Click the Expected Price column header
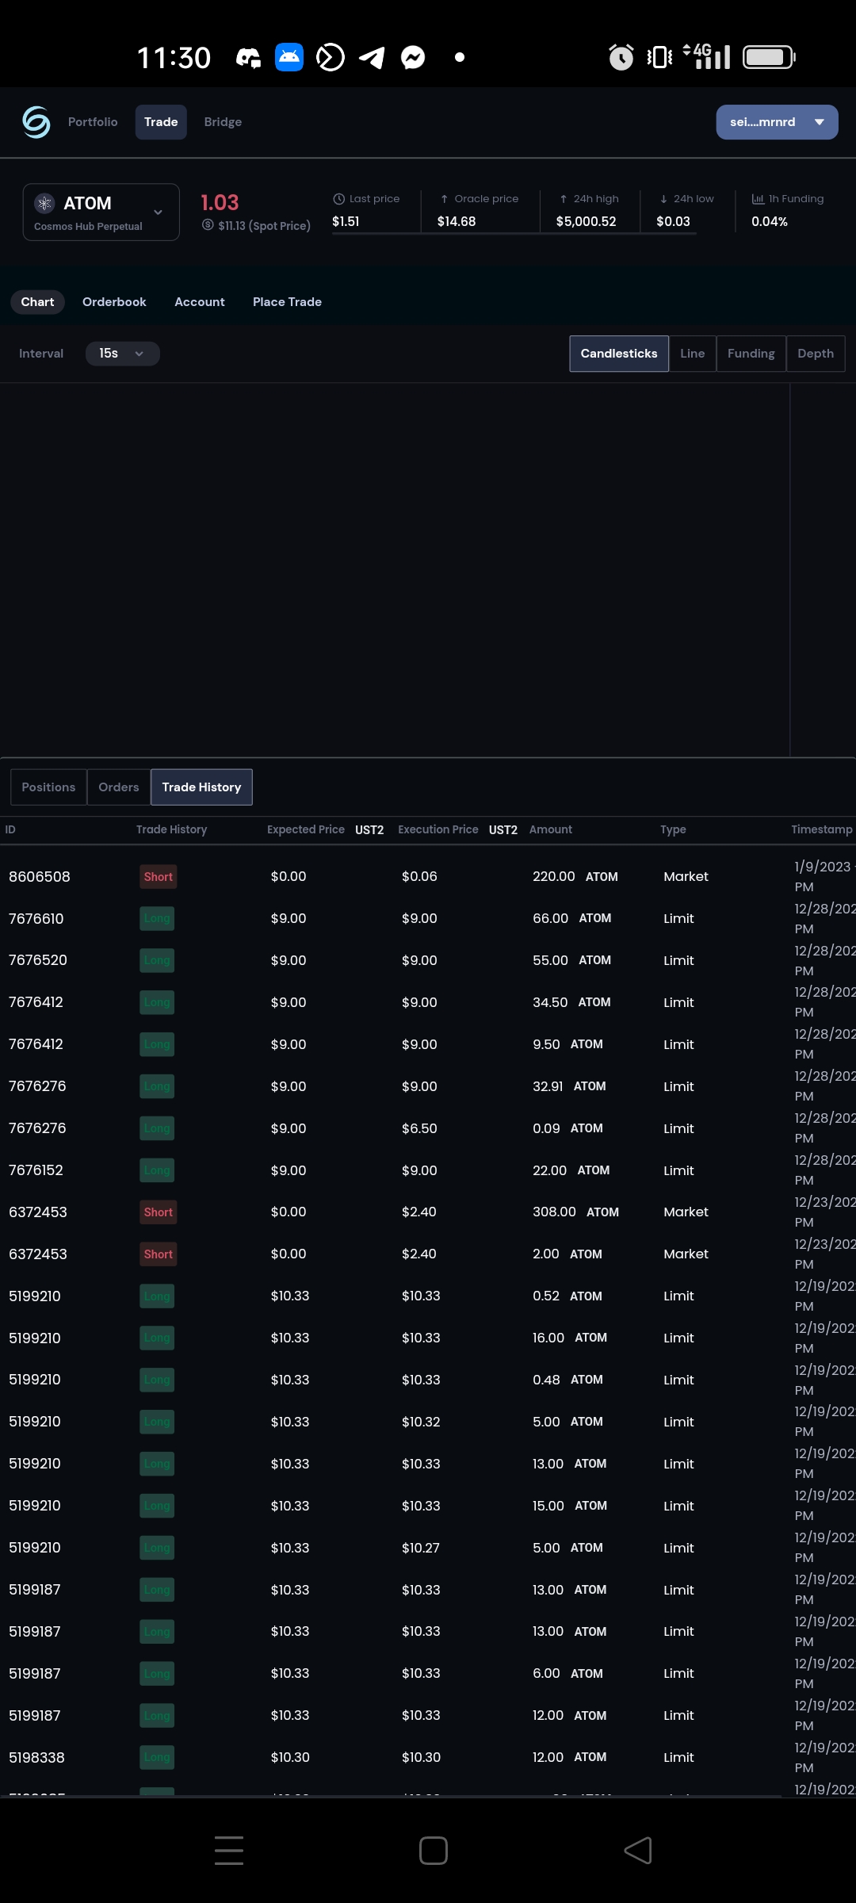This screenshot has height=1903, width=856. [x=306, y=829]
